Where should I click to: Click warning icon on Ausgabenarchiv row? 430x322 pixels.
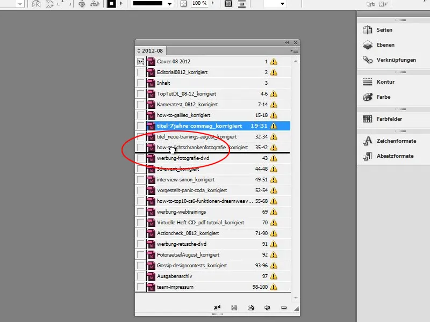click(274, 276)
